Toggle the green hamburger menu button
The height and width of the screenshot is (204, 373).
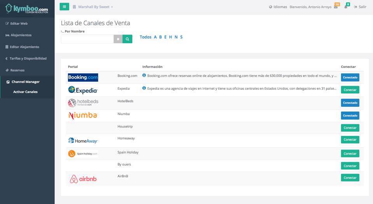point(64,7)
